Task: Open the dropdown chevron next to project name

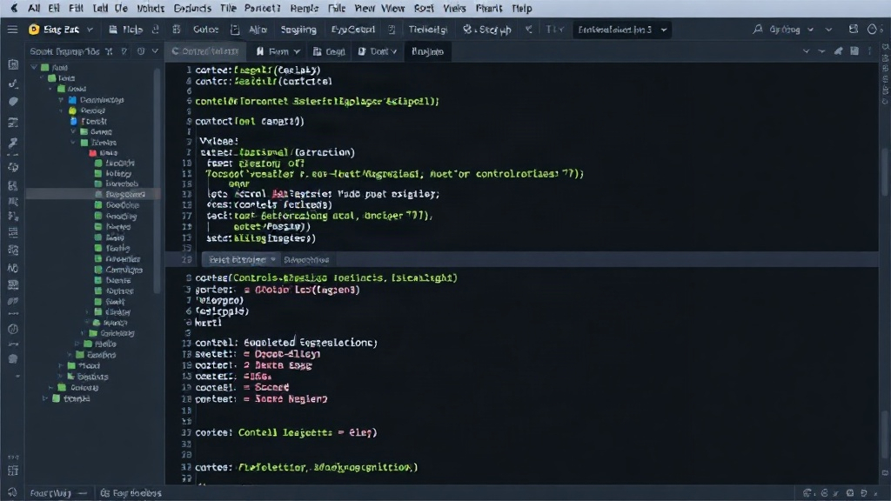Action: coord(90,30)
